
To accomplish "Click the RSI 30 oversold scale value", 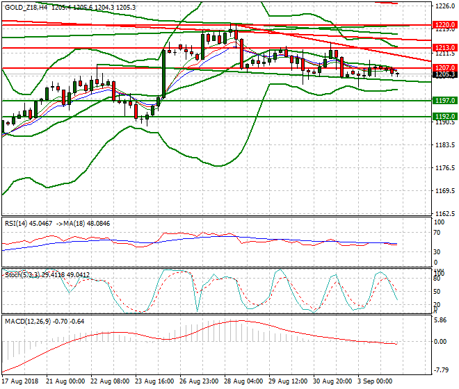I will click(437, 252).
